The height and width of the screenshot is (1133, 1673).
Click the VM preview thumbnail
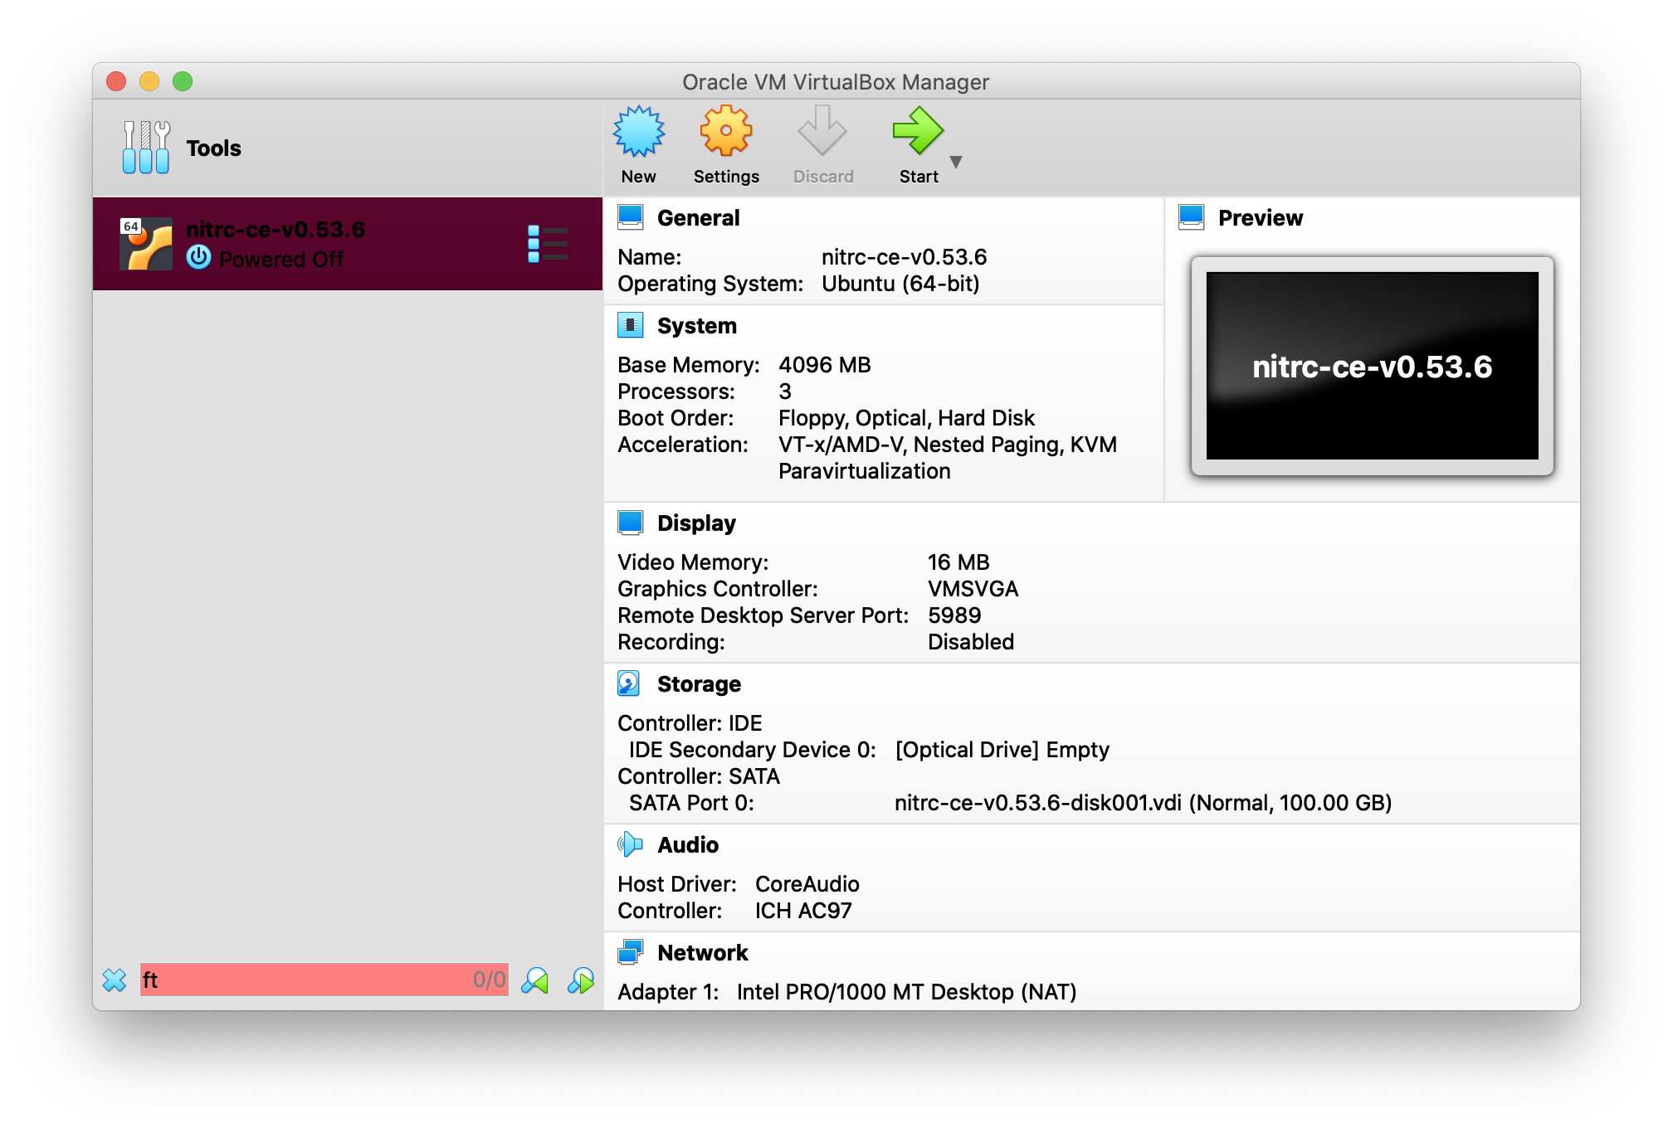click(1372, 366)
